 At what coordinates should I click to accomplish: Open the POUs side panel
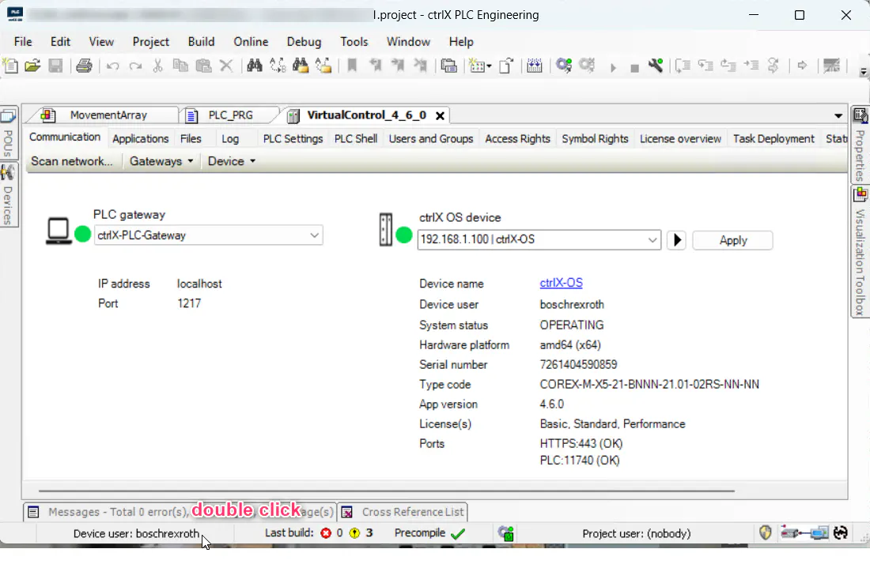pos(9,133)
